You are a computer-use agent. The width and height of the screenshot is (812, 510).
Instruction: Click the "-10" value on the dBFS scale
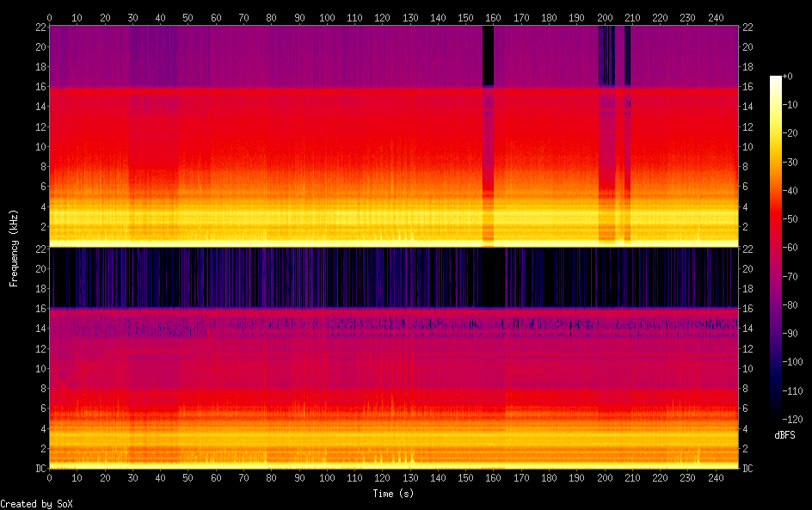[790, 105]
